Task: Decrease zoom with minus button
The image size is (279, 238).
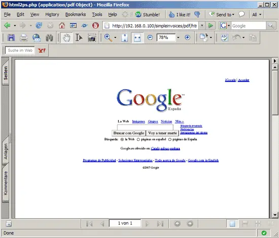Action: (x=150, y=37)
